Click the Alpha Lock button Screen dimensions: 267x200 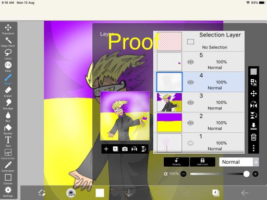pyautogui.click(x=202, y=162)
